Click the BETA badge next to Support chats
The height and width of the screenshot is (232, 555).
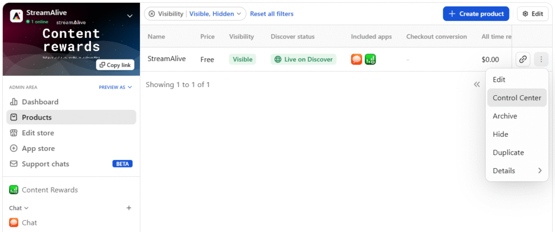(122, 164)
